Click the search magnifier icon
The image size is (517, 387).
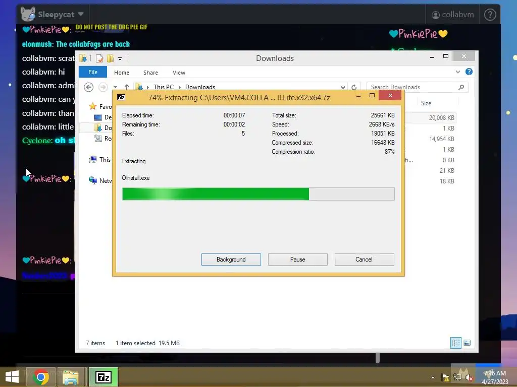tap(461, 87)
